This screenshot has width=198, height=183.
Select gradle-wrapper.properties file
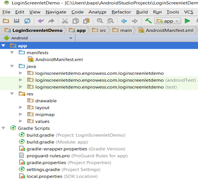click(x=72, y=149)
